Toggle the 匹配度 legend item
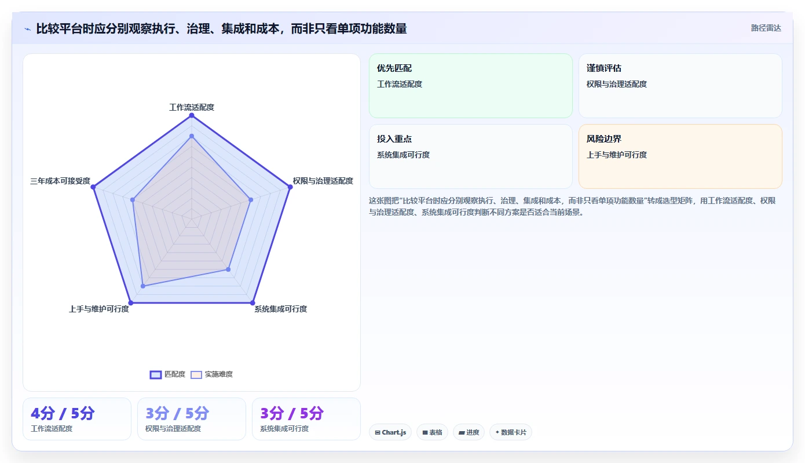Screen dimensions: 805x463 coord(167,374)
